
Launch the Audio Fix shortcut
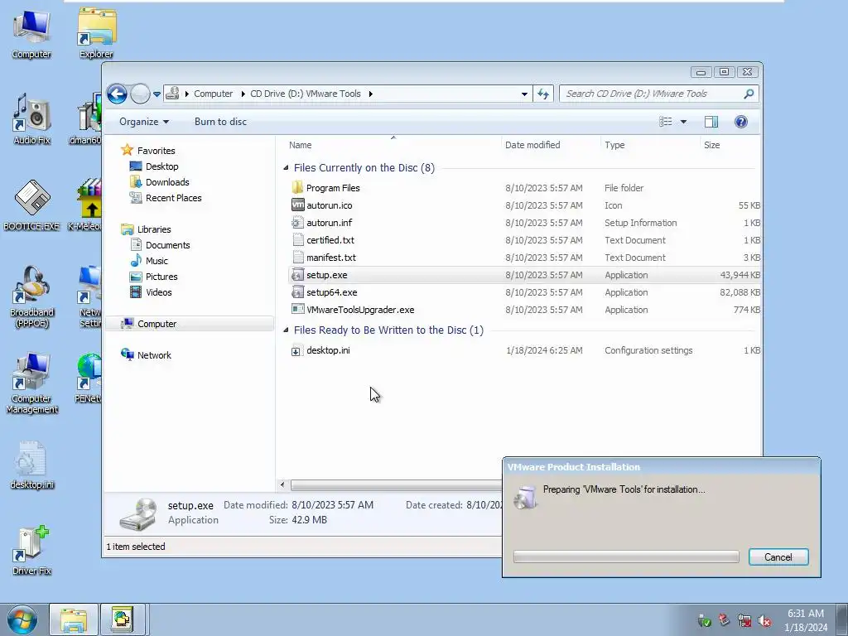(32, 119)
